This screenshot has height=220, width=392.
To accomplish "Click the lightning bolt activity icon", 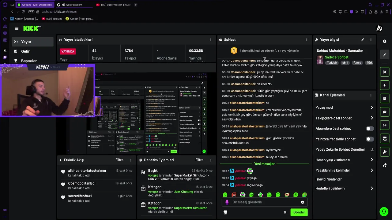I will [x=385, y=85].
